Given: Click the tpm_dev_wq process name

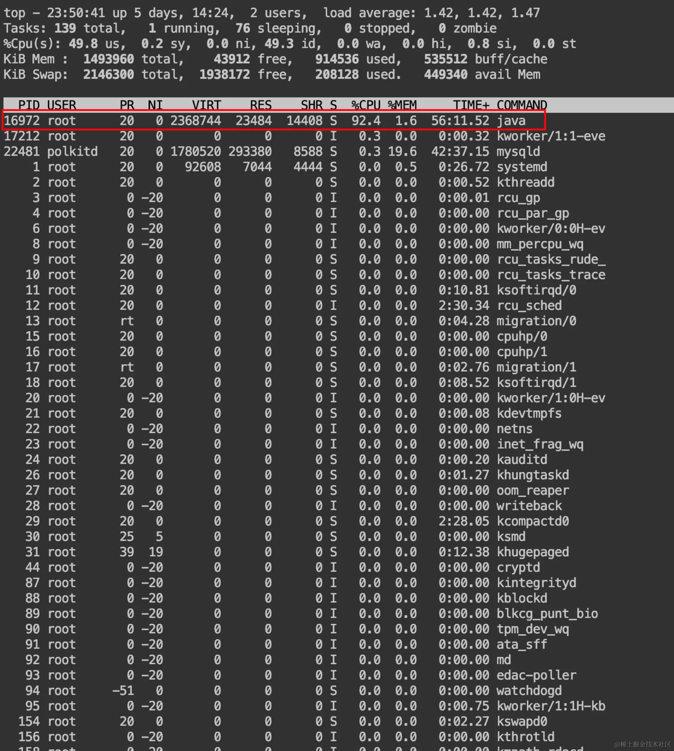Looking at the screenshot, I should [x=533, y=629].
